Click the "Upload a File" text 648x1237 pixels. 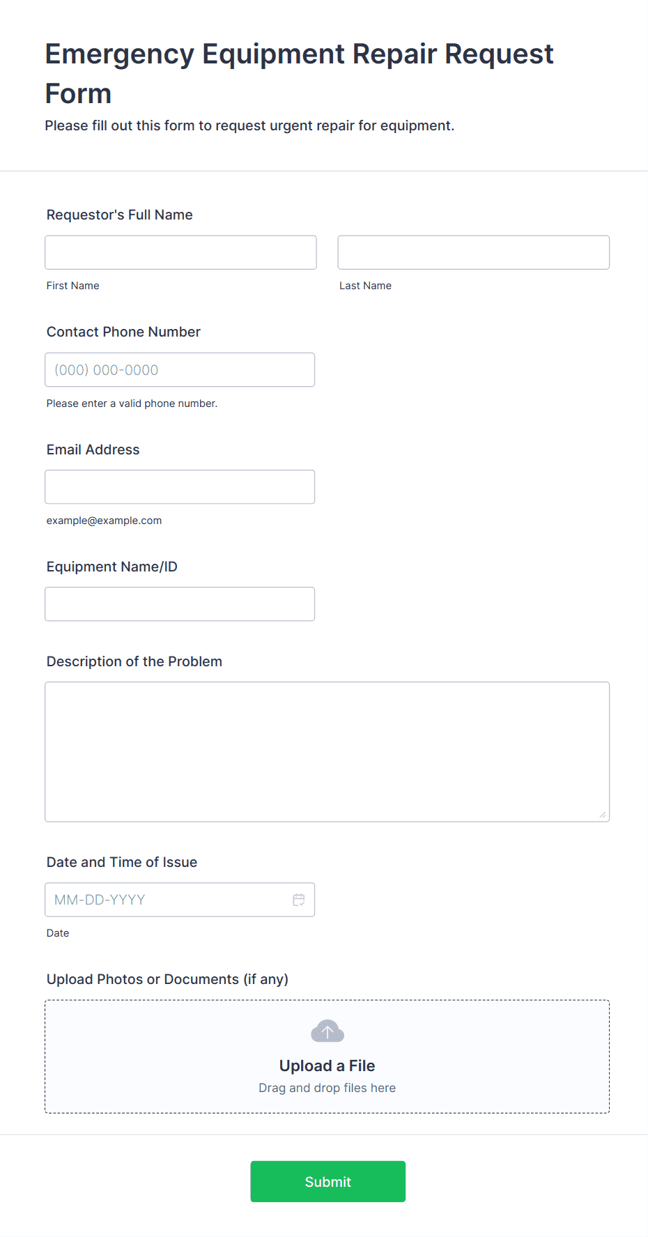(x=327, y=1066)
